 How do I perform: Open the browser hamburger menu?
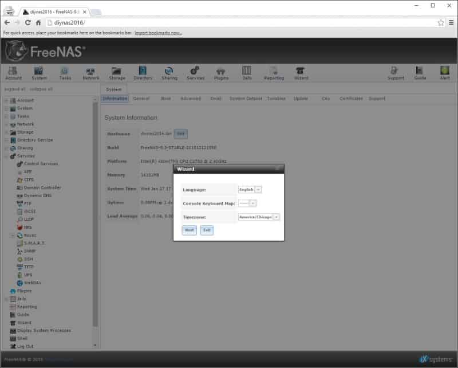451,22
